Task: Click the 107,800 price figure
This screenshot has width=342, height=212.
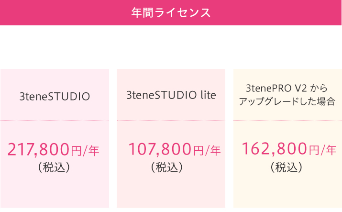Action: pos(160,149)
